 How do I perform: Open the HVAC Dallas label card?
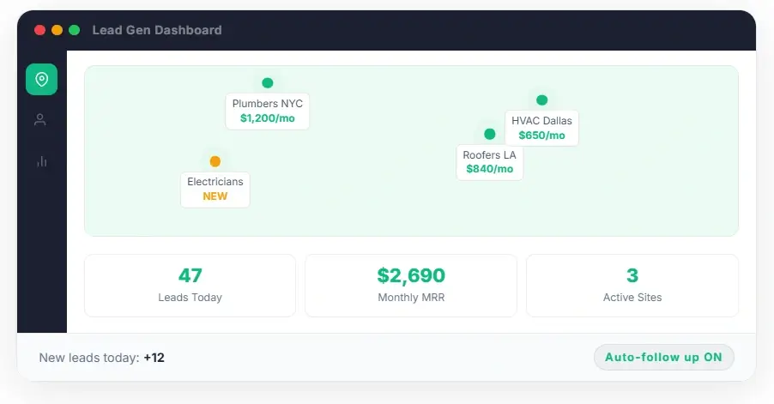point(541,128)
